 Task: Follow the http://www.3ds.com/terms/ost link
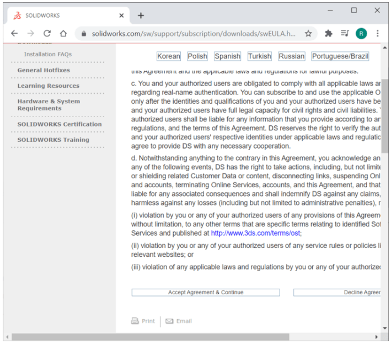[256, 233]
